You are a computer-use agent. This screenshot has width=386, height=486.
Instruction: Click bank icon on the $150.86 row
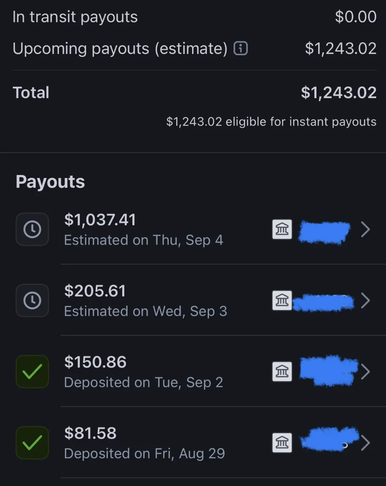pyautogui.click(x=282, y=371)
